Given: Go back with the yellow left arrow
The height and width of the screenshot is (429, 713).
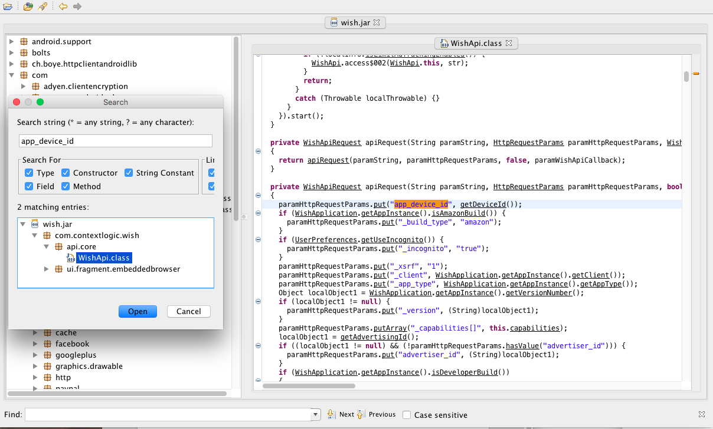Looking at the screenshot, I should (63, 6).
